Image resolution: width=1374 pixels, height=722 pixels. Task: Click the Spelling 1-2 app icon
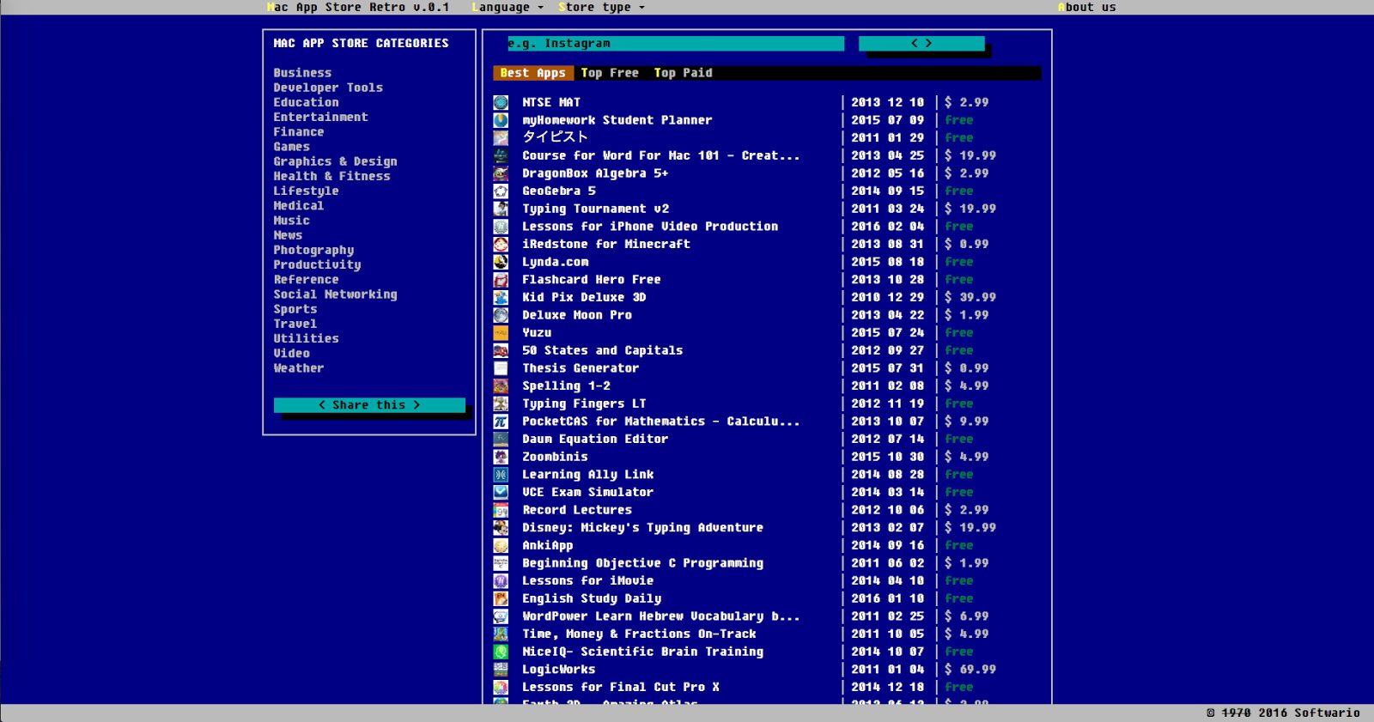[501, 386]
